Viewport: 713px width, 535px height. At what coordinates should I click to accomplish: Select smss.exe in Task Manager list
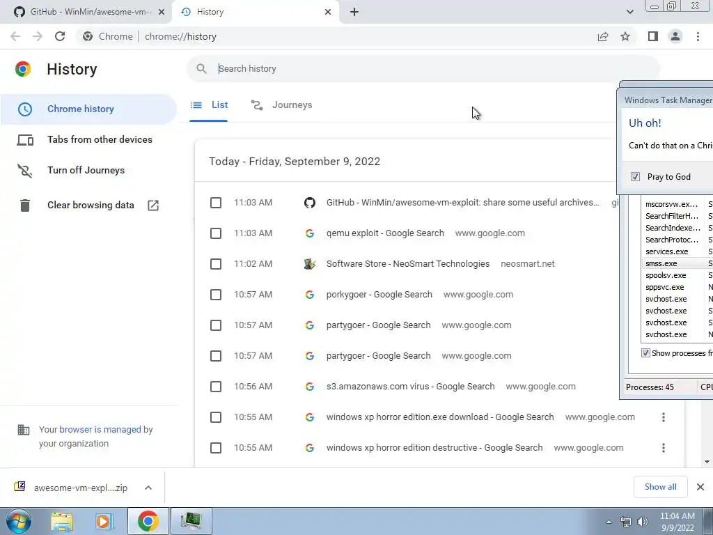point(677,263)
